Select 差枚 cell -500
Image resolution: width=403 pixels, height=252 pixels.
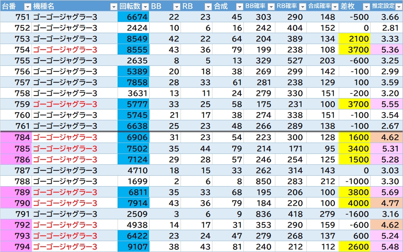[354, 17]
